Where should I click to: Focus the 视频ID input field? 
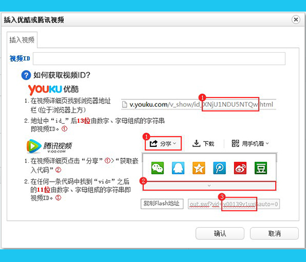tap(159, 58)
